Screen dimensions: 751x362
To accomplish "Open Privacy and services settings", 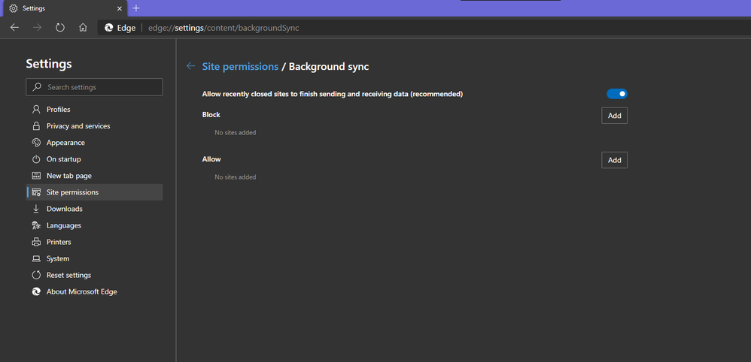I will (94, 126).
